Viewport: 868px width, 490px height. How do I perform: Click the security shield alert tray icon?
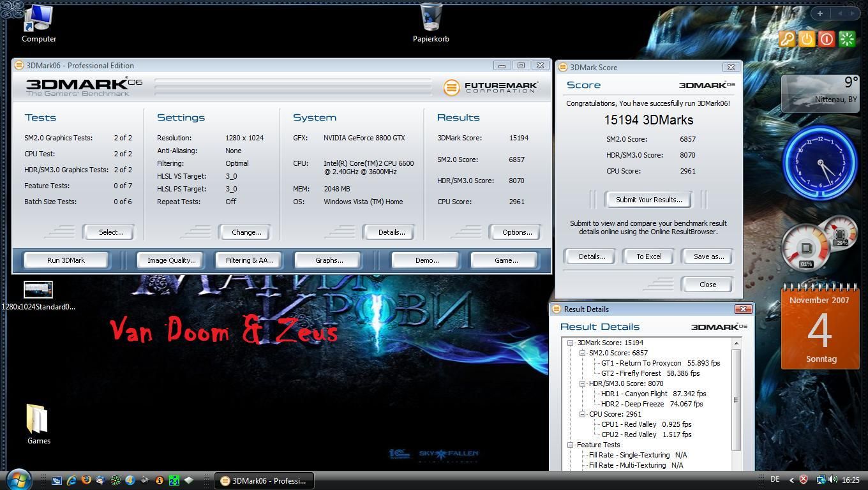point(804,480)
